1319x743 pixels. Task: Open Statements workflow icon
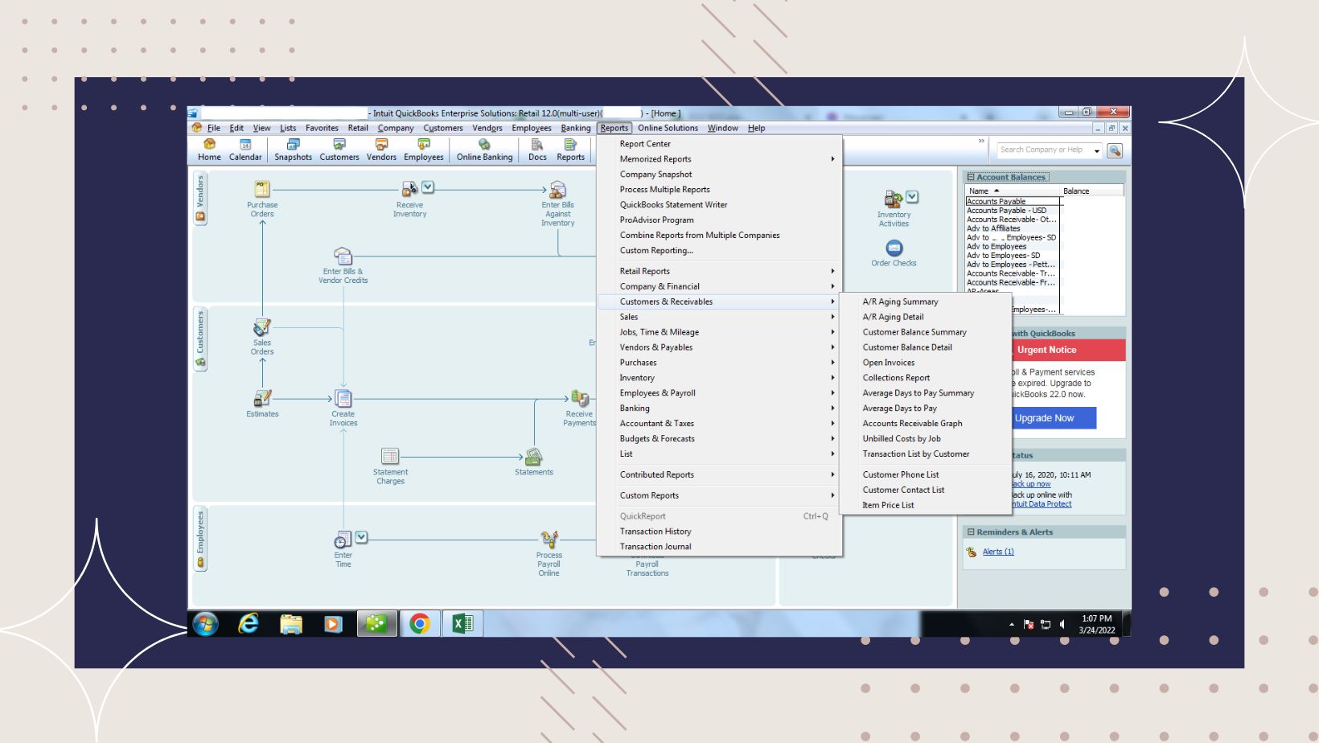click(533, 458)
